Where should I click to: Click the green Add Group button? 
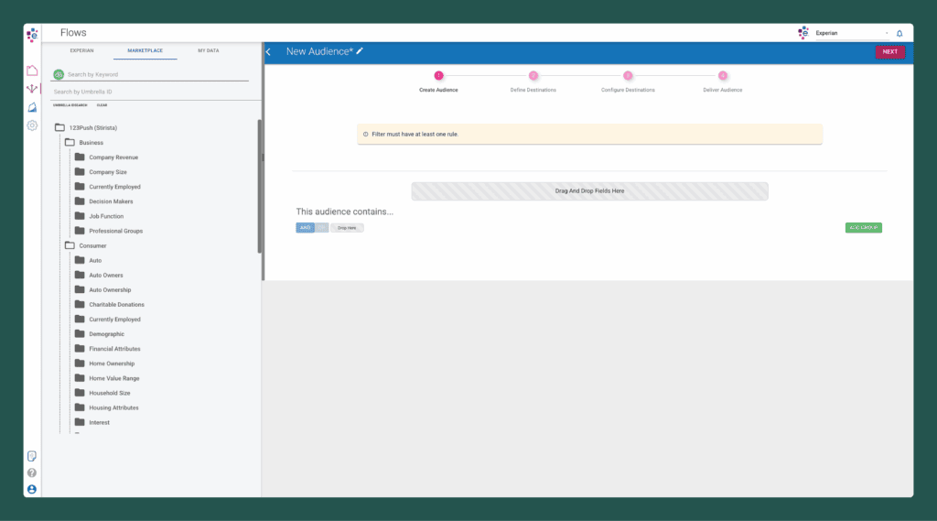863,227
